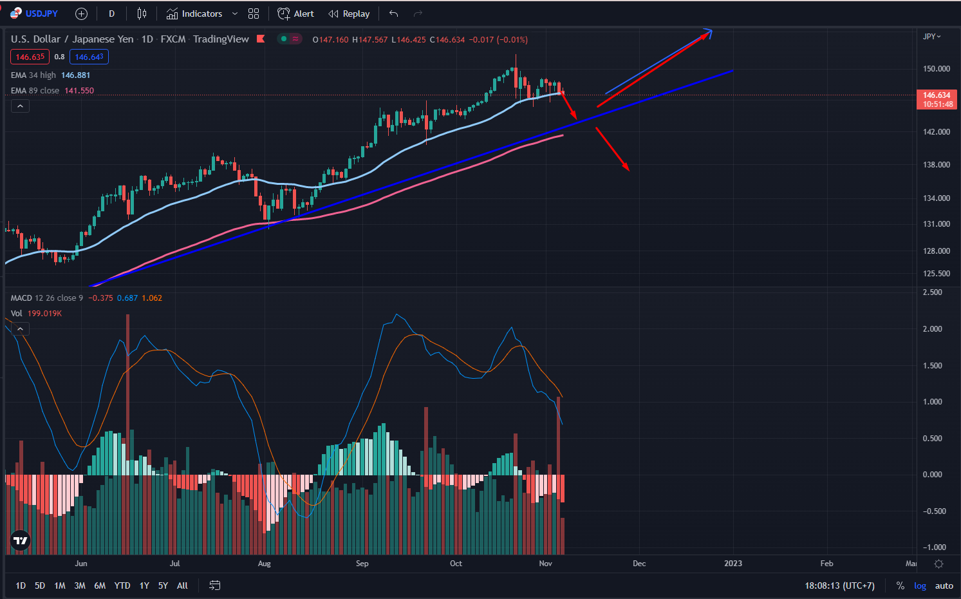
Task: Open the indicator templates grid icon
Action: (x=254, y=14)
